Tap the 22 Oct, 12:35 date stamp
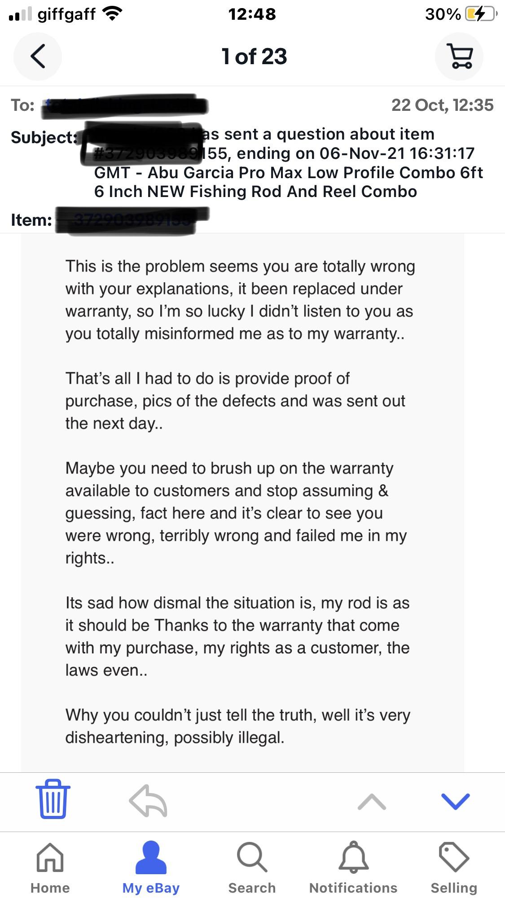The height and width of the screenshot is (898, 505). 442,105
